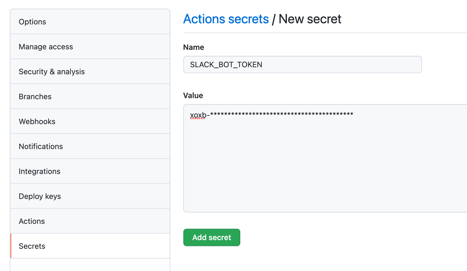Navigate back via Actions secrets breadcrumb
This screenshot has height=271, width=467.
click(226, 19)
